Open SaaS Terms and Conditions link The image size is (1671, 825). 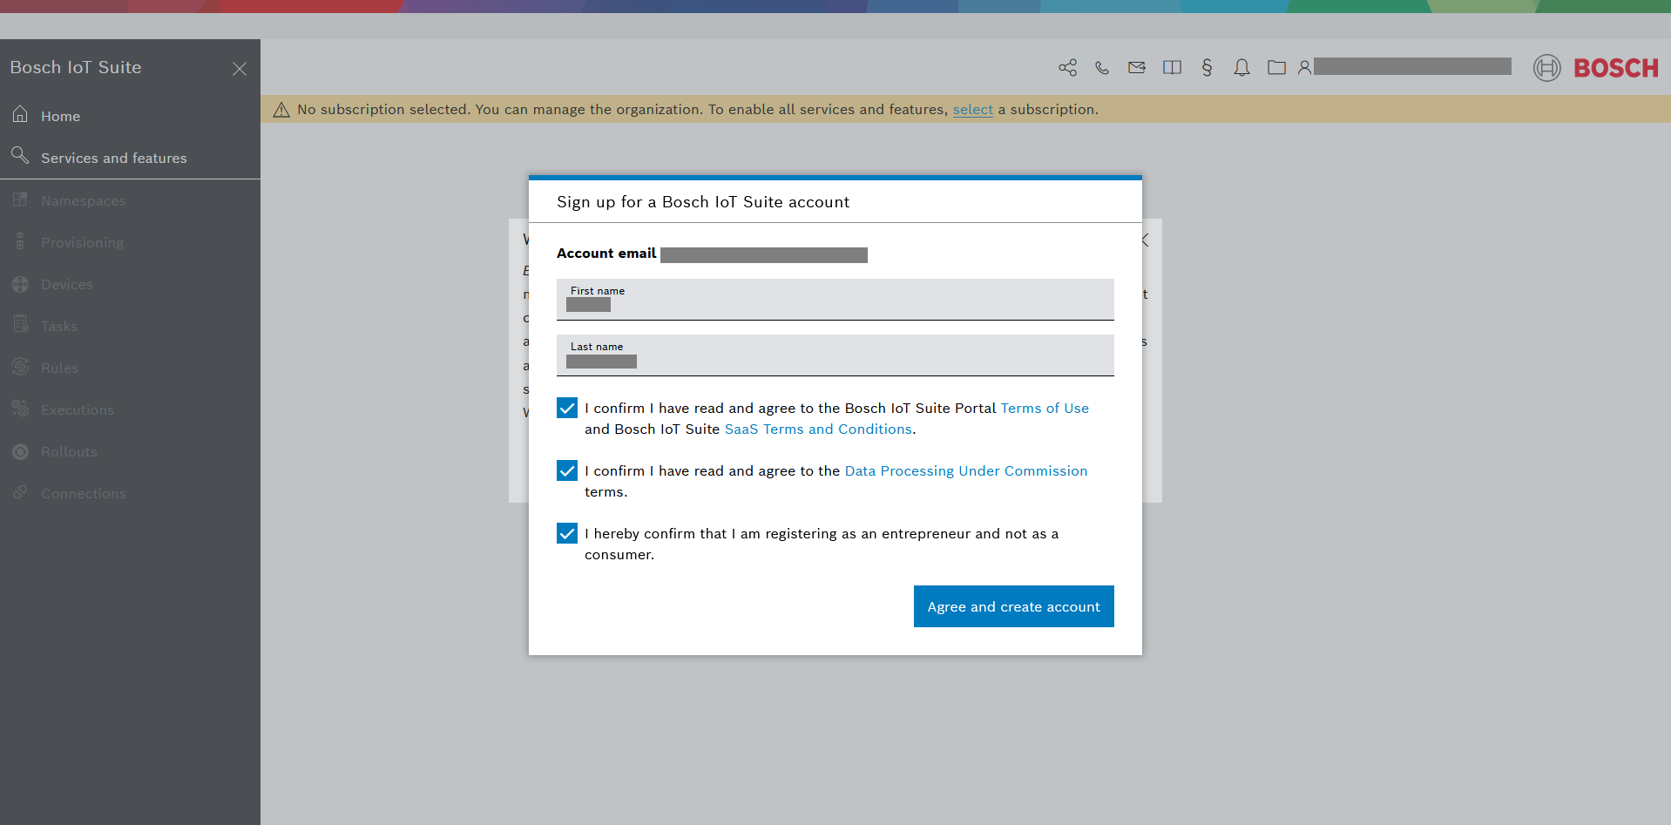tap(818, 429)
